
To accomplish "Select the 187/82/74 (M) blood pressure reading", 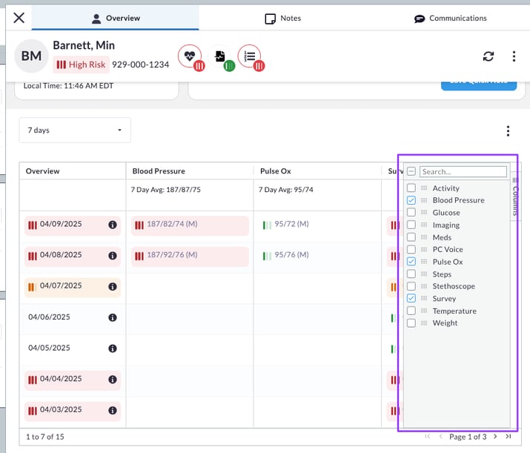I will pyautogui.click(x=190, y=225).
